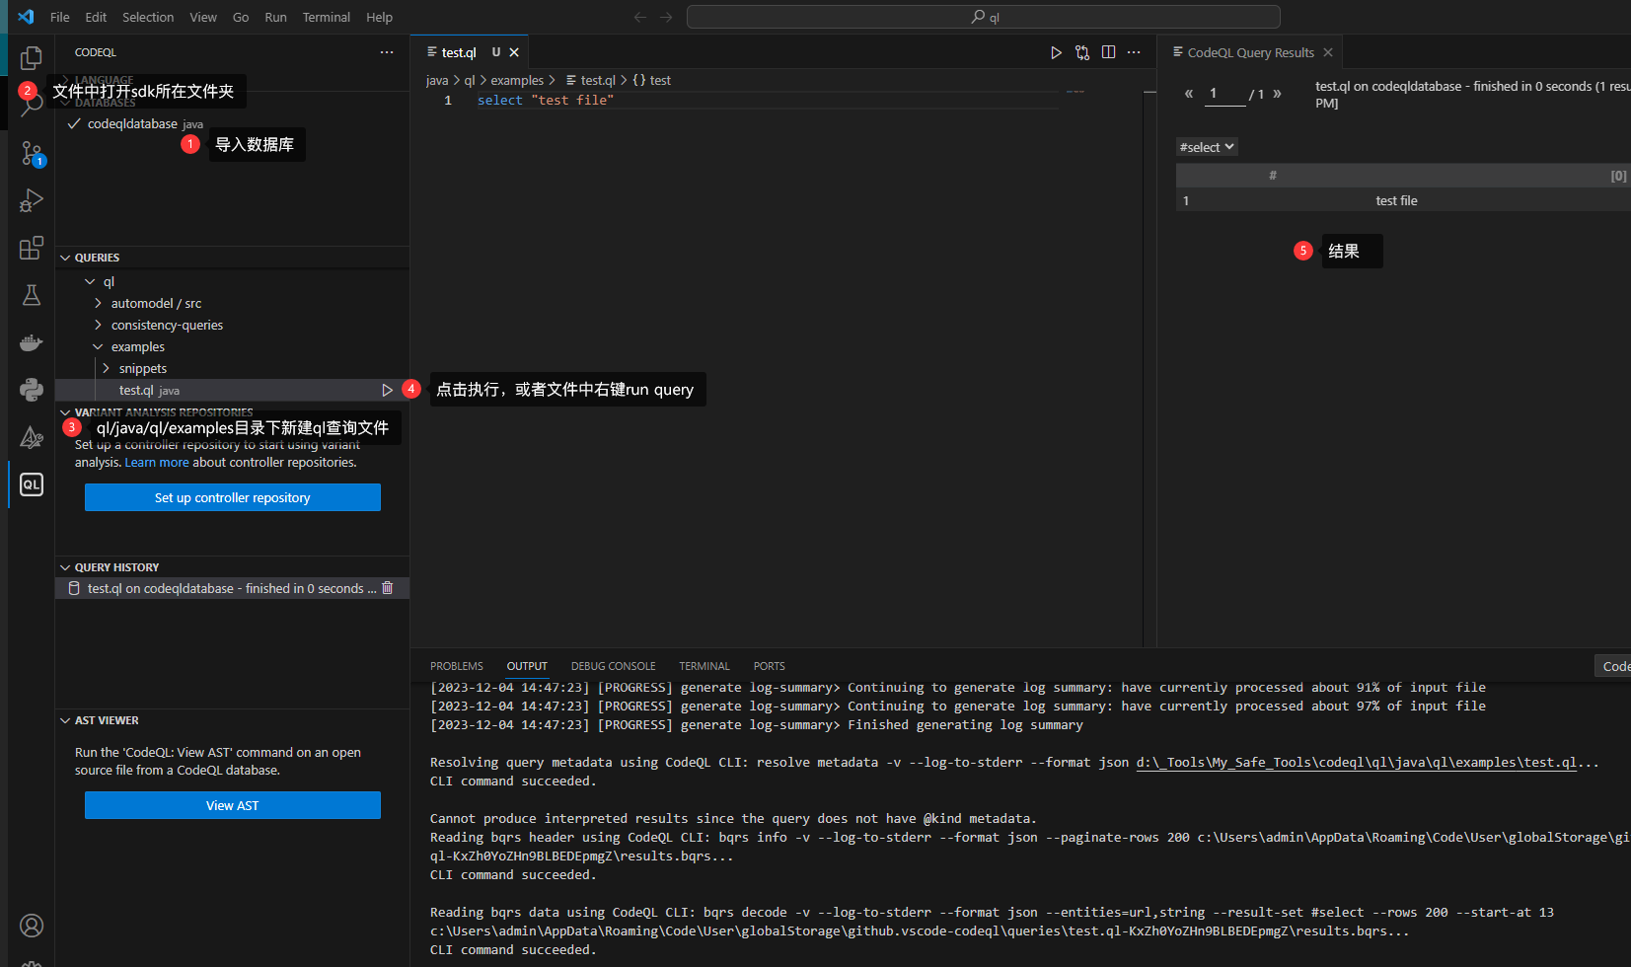This screenshot has height=967, width=1631.
Task: Open the Run menu
Action: click(275, 17)
